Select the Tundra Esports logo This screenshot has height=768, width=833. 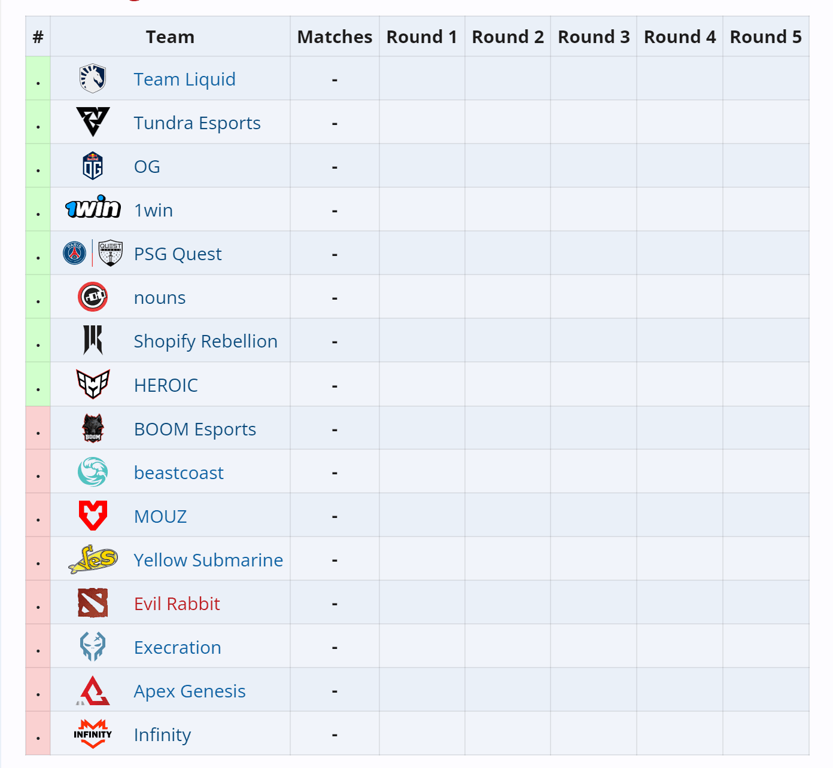point(91,122)
